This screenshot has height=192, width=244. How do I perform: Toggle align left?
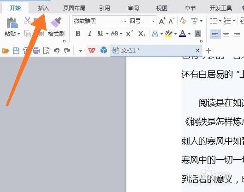click(x=215, y=34)
